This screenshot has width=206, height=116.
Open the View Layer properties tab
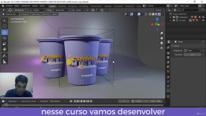[x=168, y=62]
